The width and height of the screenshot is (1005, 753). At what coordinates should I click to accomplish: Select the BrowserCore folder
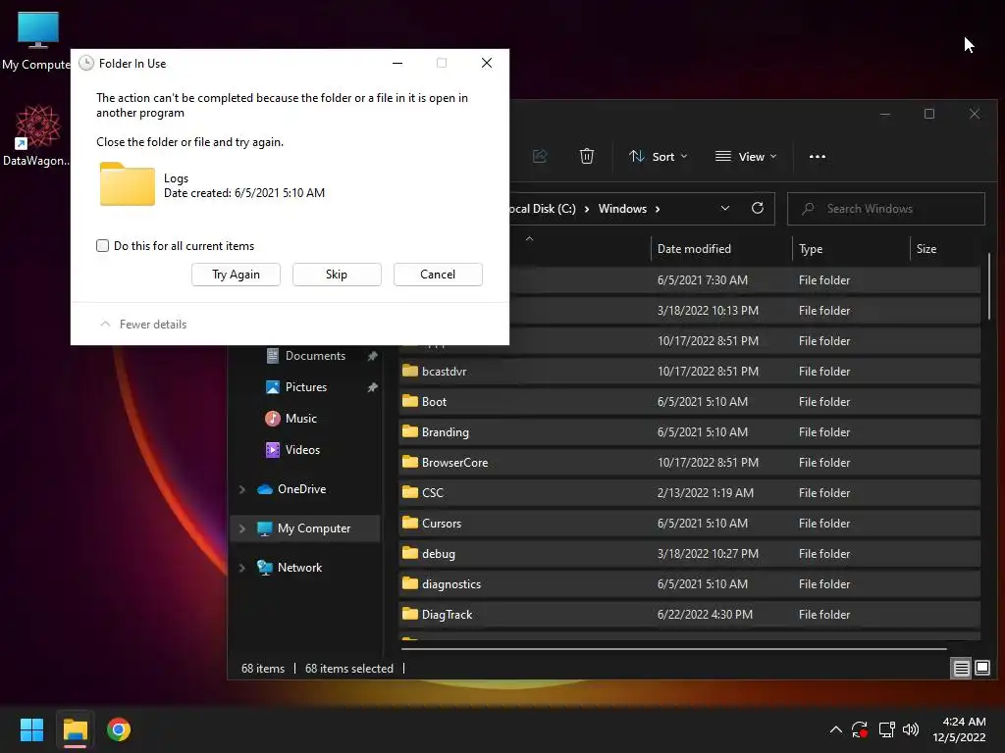(x=690, y=463)
